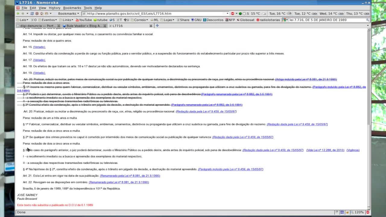Screen dimensions: 386x217
Task: Click the search field containing lei 7.716
Action: (x=327, y=20)
